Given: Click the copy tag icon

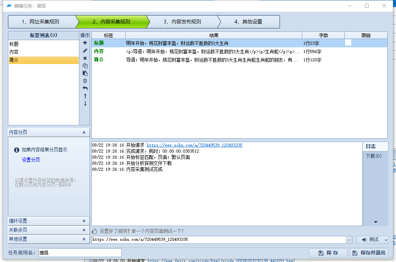Looking at the screenshot, I should point(85,65).
